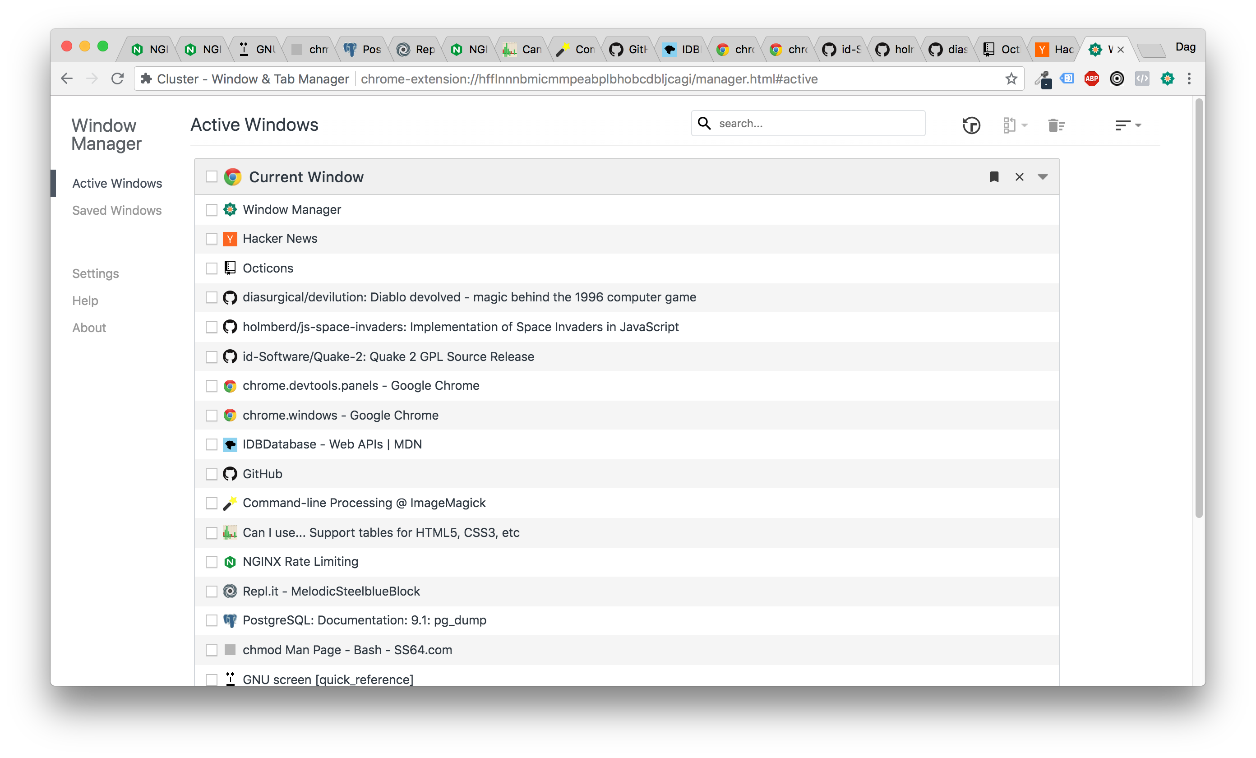This screenshot has width=1256, height=758.
Task: Tick the Octicons tab checkbox
Action: click(x=212, y=268)
